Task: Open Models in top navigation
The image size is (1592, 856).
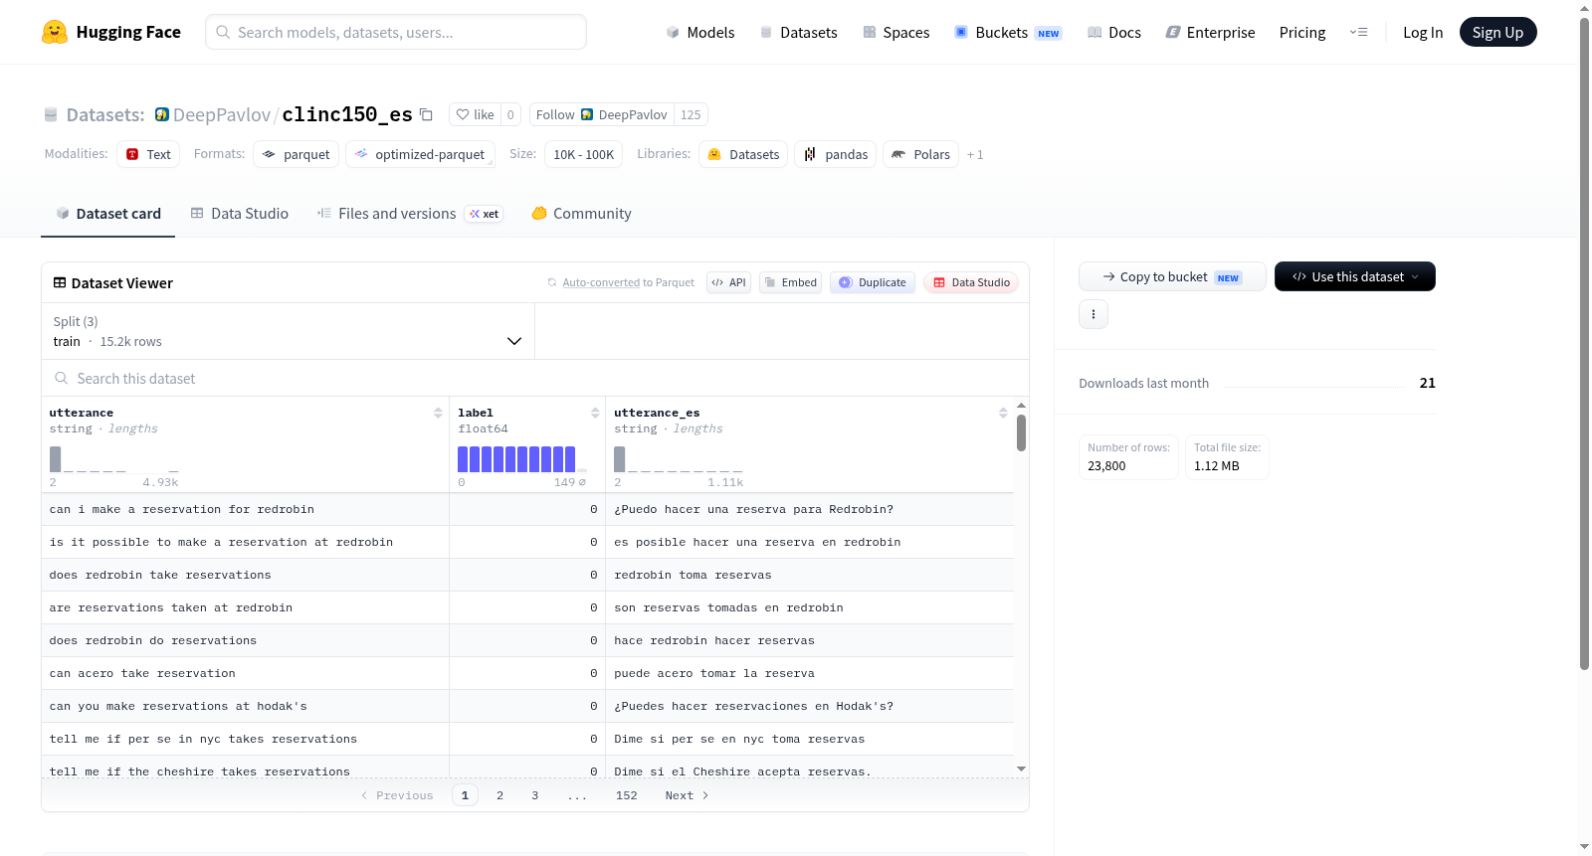Action: (700, 32)
